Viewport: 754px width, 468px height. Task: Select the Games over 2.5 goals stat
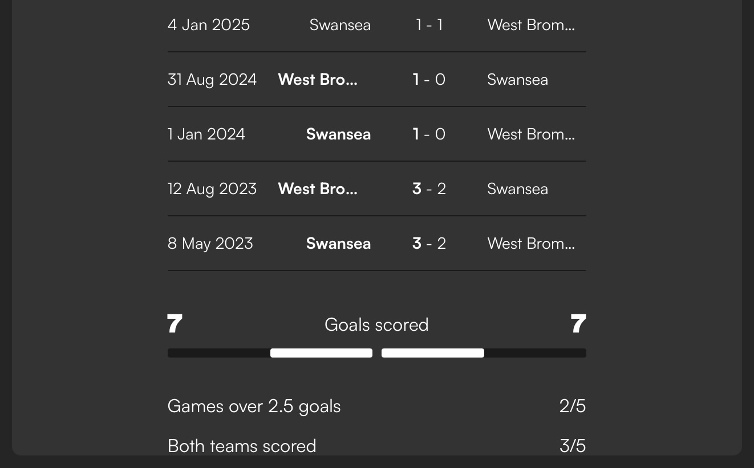tap(254, 407)
